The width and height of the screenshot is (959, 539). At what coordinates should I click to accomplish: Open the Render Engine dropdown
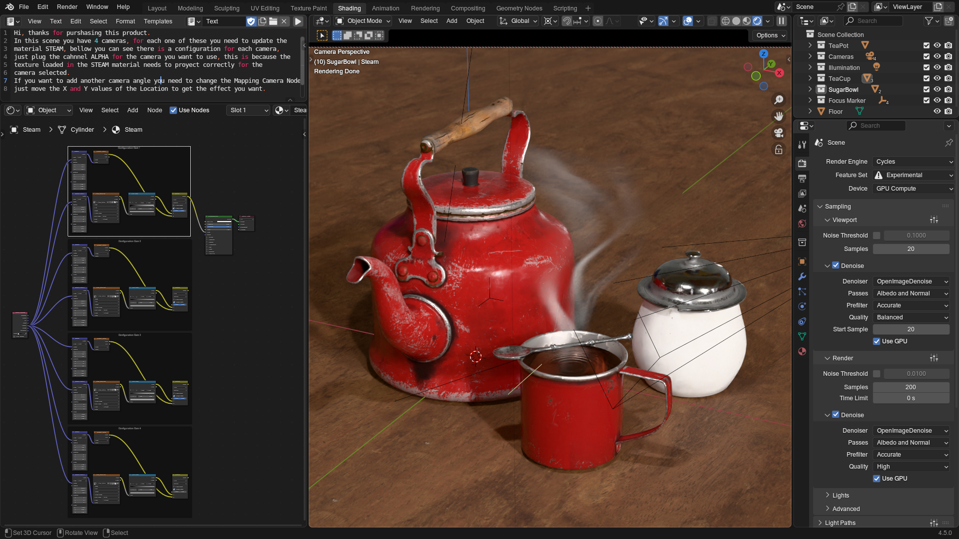[913, 162]
